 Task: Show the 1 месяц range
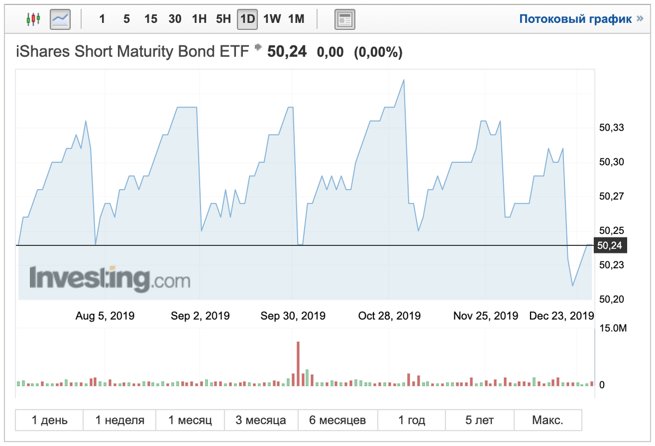coord(190,420)
